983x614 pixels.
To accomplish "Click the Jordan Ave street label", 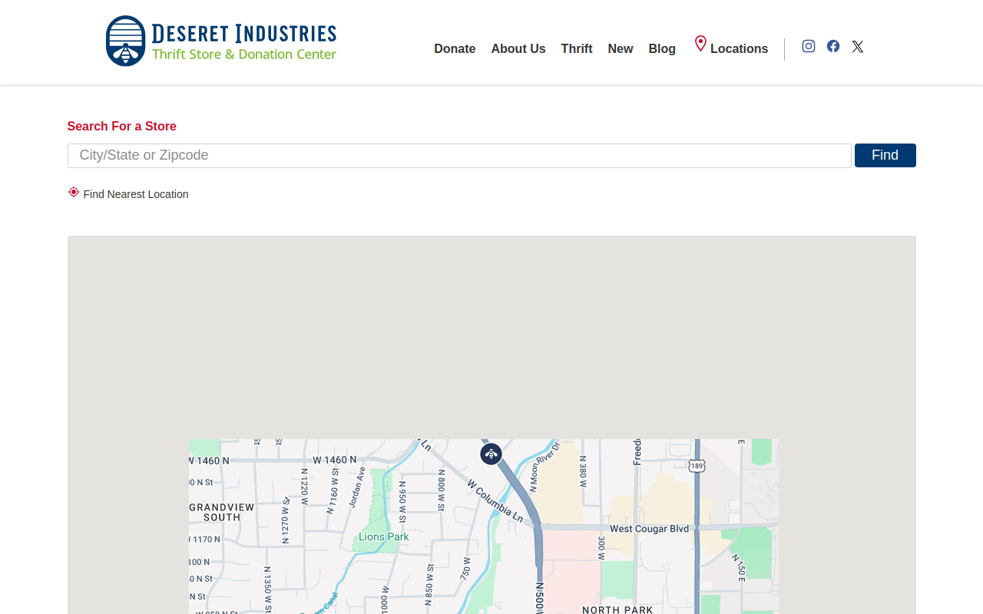I will click(356, 487).
